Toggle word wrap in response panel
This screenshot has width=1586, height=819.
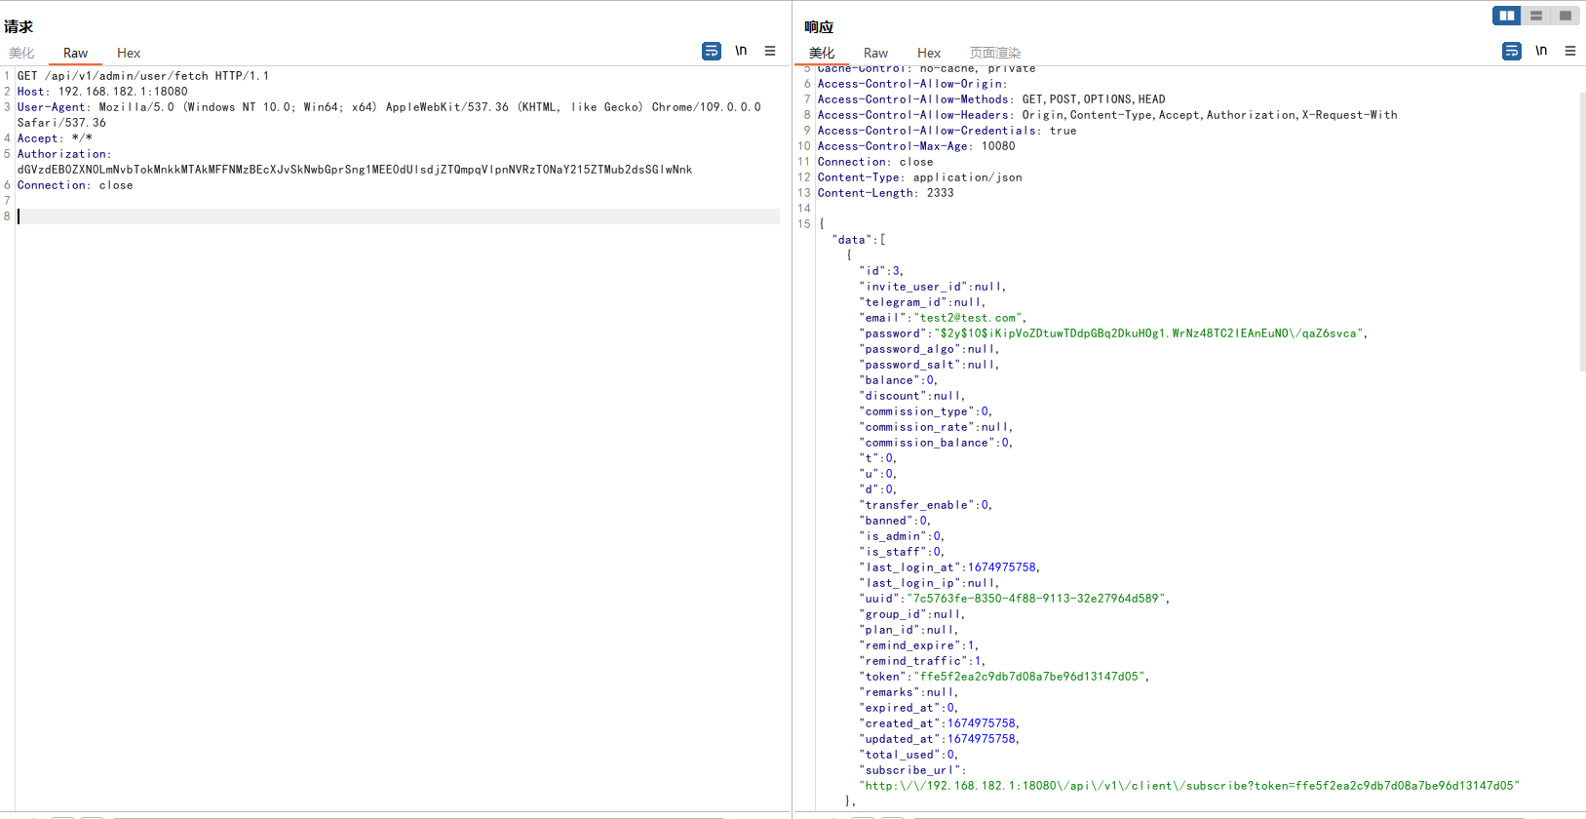[x=1512, y=51]
